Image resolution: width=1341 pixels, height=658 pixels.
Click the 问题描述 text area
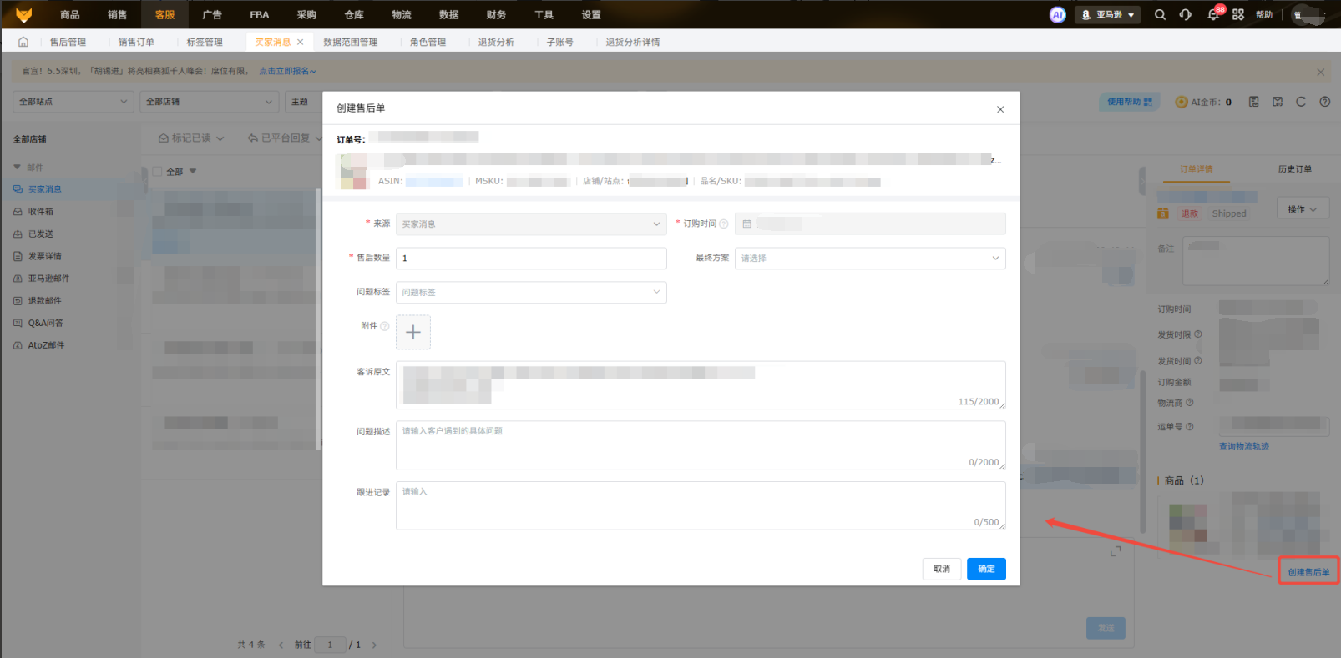tap(701, 445)
